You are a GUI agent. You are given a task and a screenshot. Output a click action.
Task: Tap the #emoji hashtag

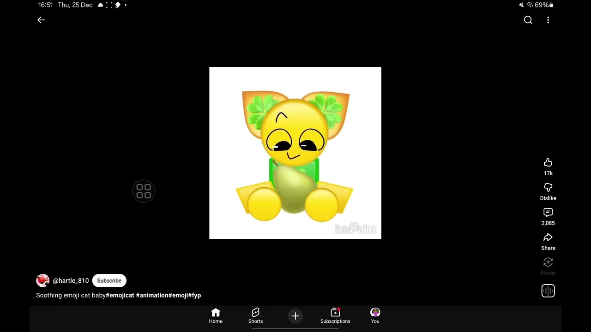[178, 295]
